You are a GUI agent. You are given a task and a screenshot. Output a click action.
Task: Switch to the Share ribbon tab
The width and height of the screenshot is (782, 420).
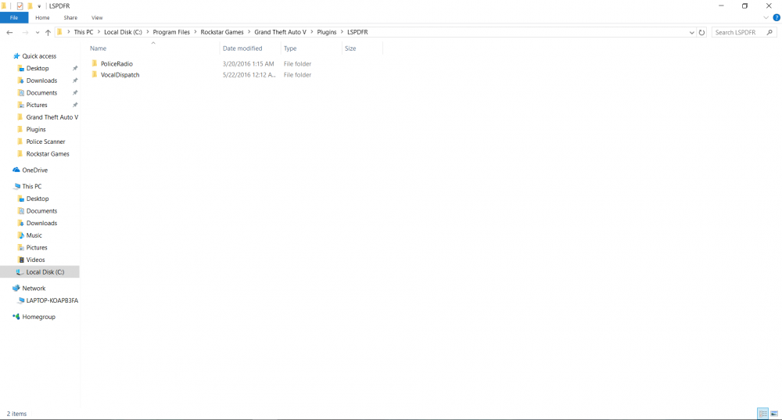[x=70, y=17]
